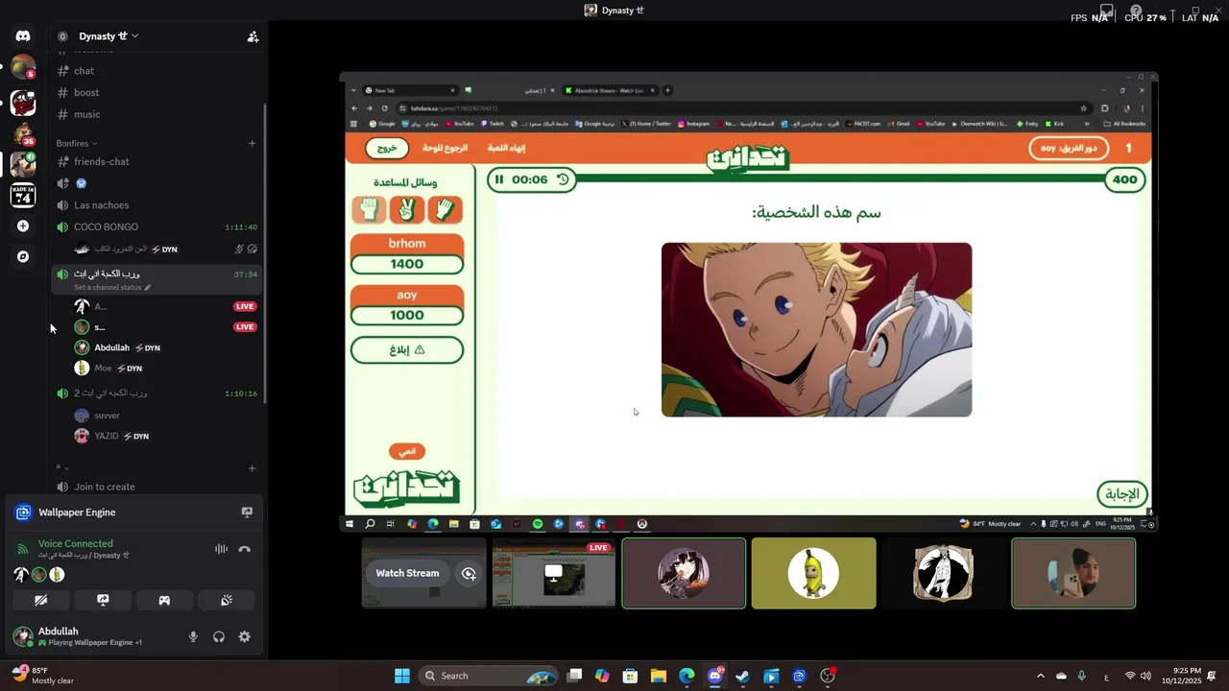Share your screen button in voice panel
Viewport: 1229px width, 691px height.
[x=103, y=601]
